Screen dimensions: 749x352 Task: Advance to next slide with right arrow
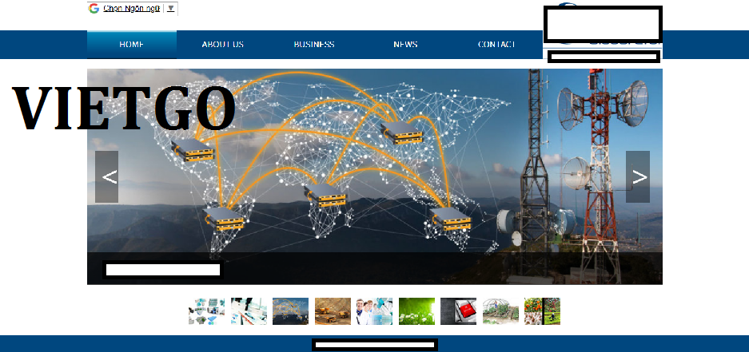(x=637, y=176)
